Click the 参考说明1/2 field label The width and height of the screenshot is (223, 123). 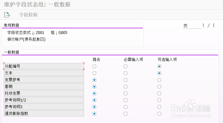[44, 100]
